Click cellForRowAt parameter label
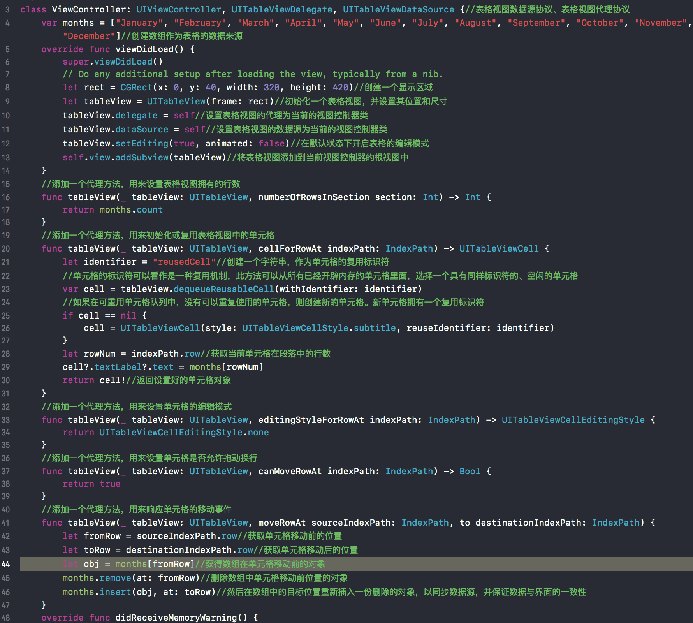This screenshot has height=623, width=693. click(290, 248)
